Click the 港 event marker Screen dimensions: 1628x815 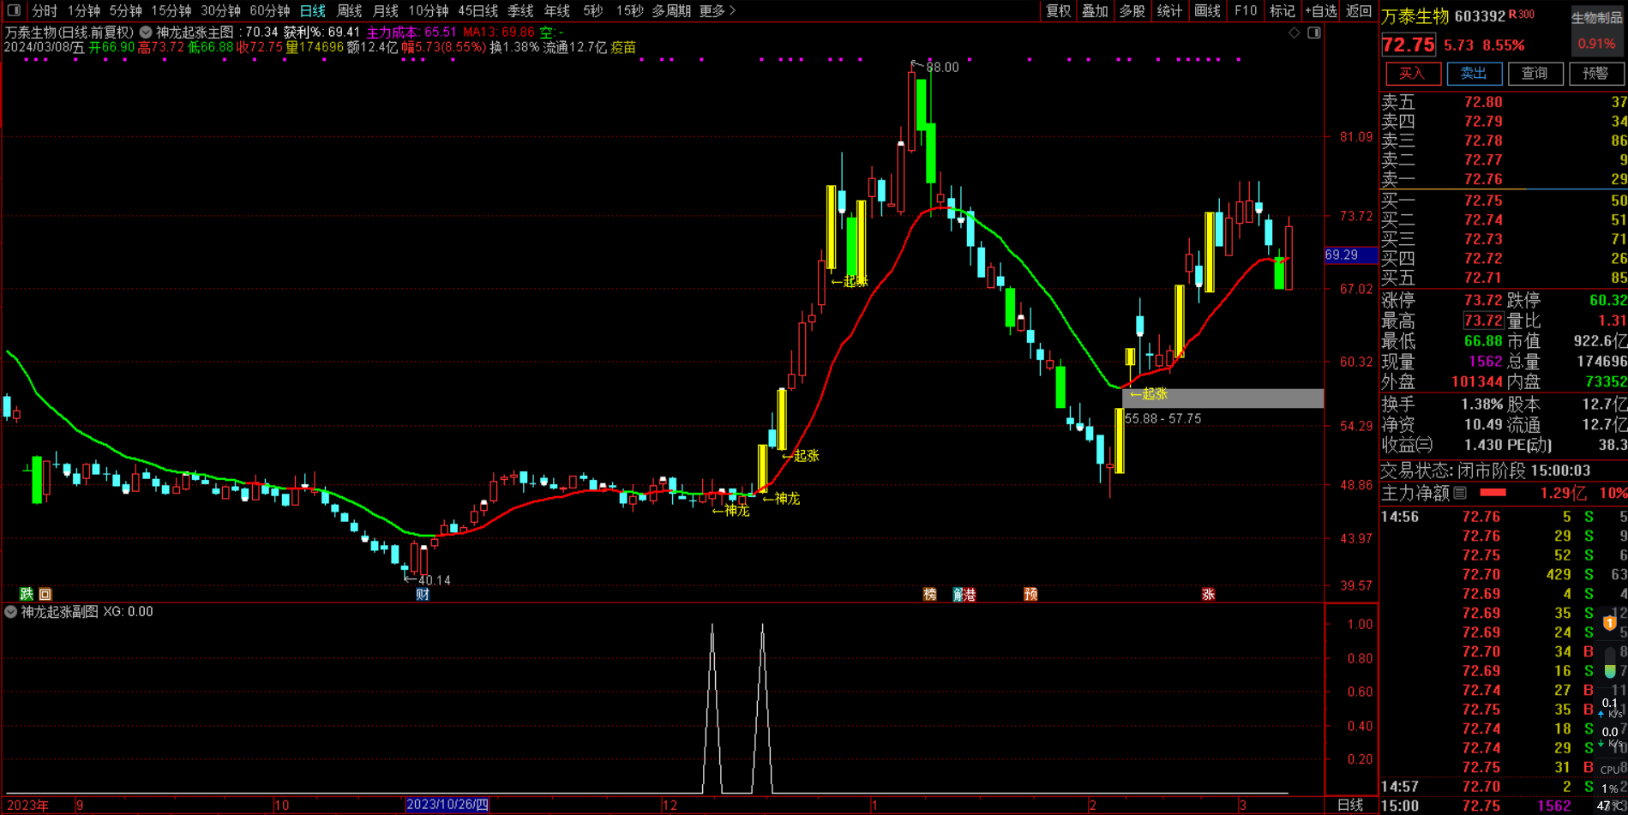click(x=970, y=594)
